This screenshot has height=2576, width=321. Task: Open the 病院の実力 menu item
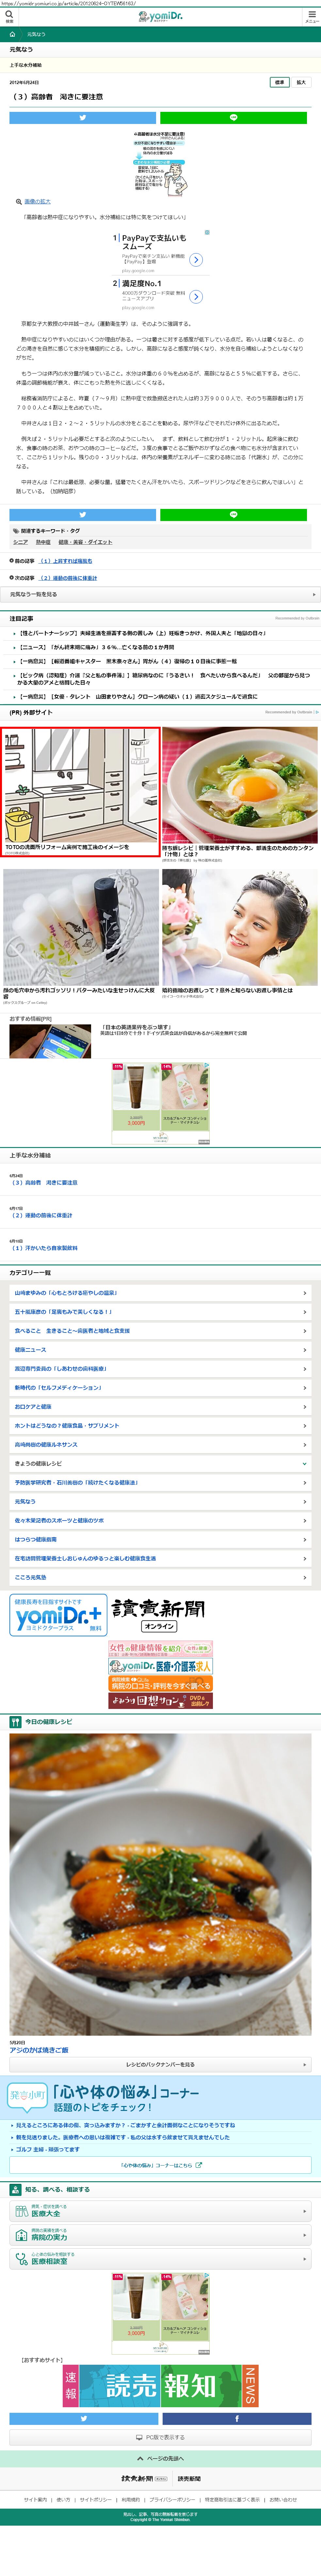tap(159, 2235)
